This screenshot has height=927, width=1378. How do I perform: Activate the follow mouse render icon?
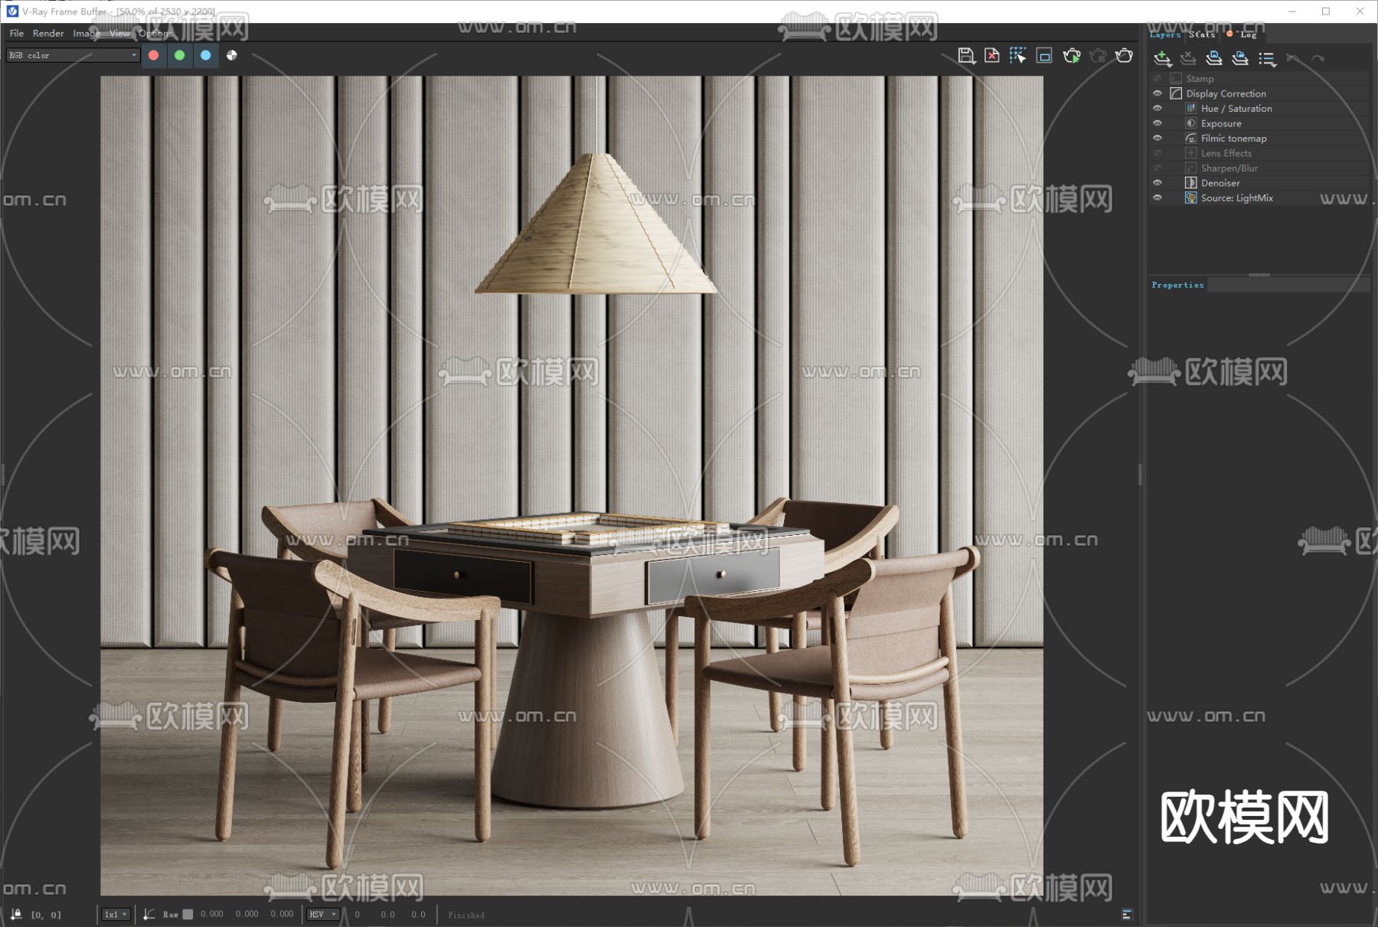click(x=1017, y=55)
